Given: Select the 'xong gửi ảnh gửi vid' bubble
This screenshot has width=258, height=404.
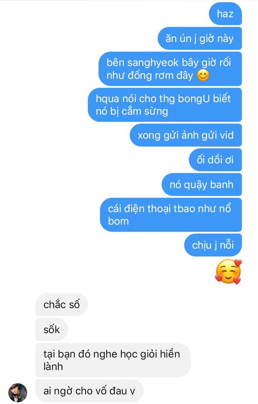Looking at the screenshot, I should click(186, 135).
